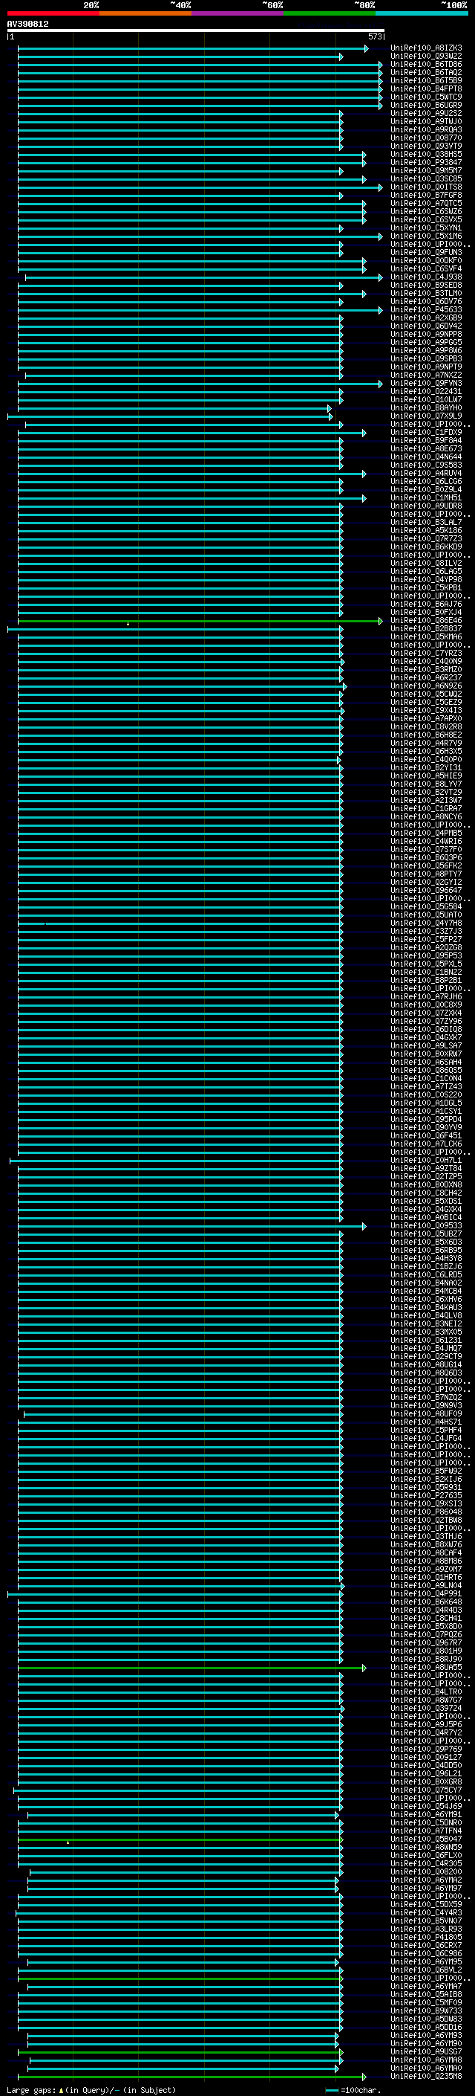
Task: Select the UniRef100_Q9M5M7 label
Action: point(426,171)
